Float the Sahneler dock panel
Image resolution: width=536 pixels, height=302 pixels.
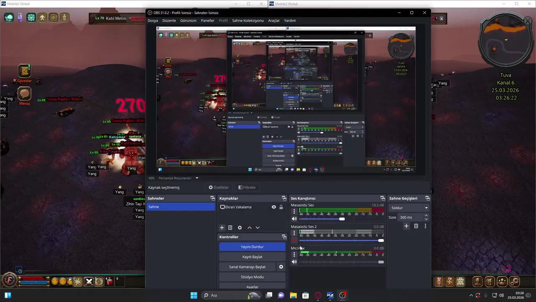(x=212, y=198)
